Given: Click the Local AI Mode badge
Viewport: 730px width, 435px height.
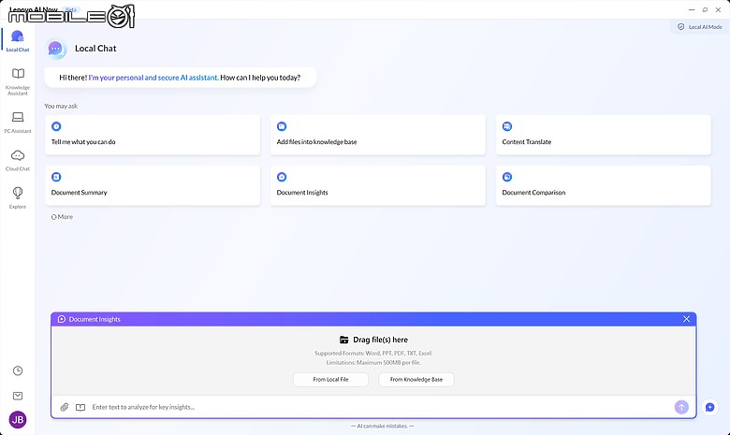Looking at the screenshot, I should click(699, 27).
